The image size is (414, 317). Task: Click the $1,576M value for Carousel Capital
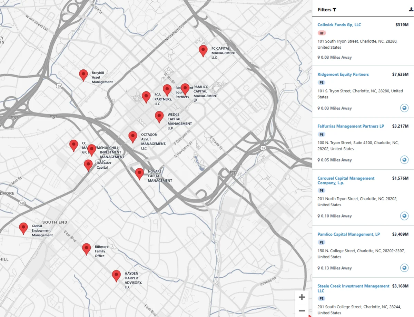coord(400,178)
